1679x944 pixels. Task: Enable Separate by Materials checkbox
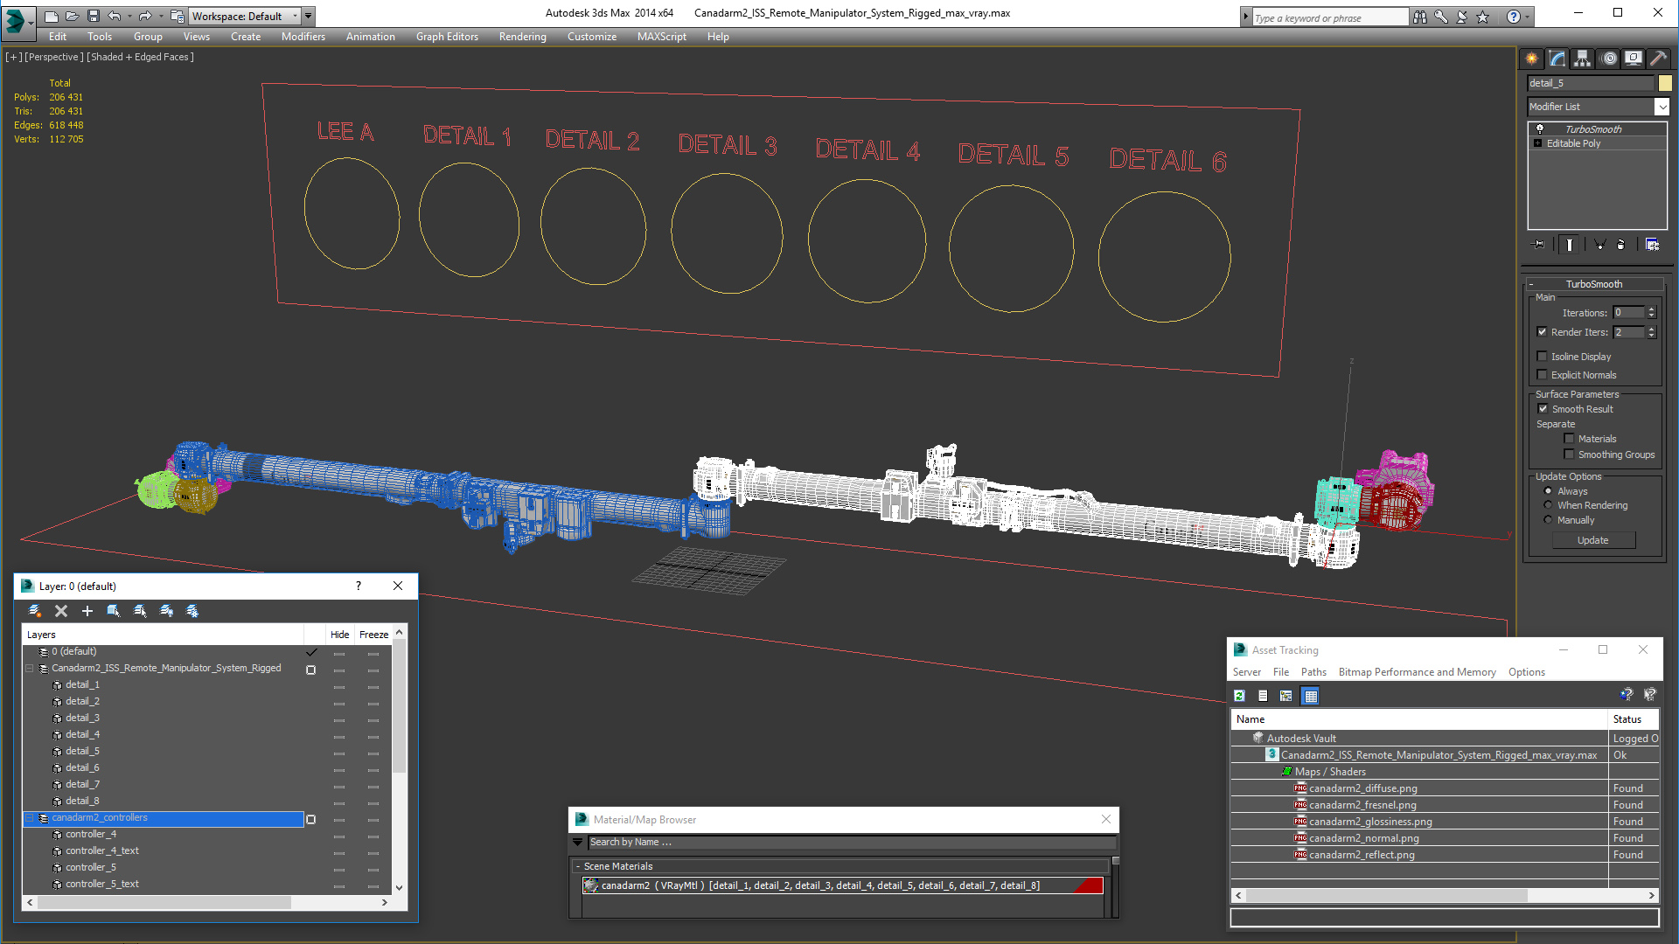[1570, 439]
